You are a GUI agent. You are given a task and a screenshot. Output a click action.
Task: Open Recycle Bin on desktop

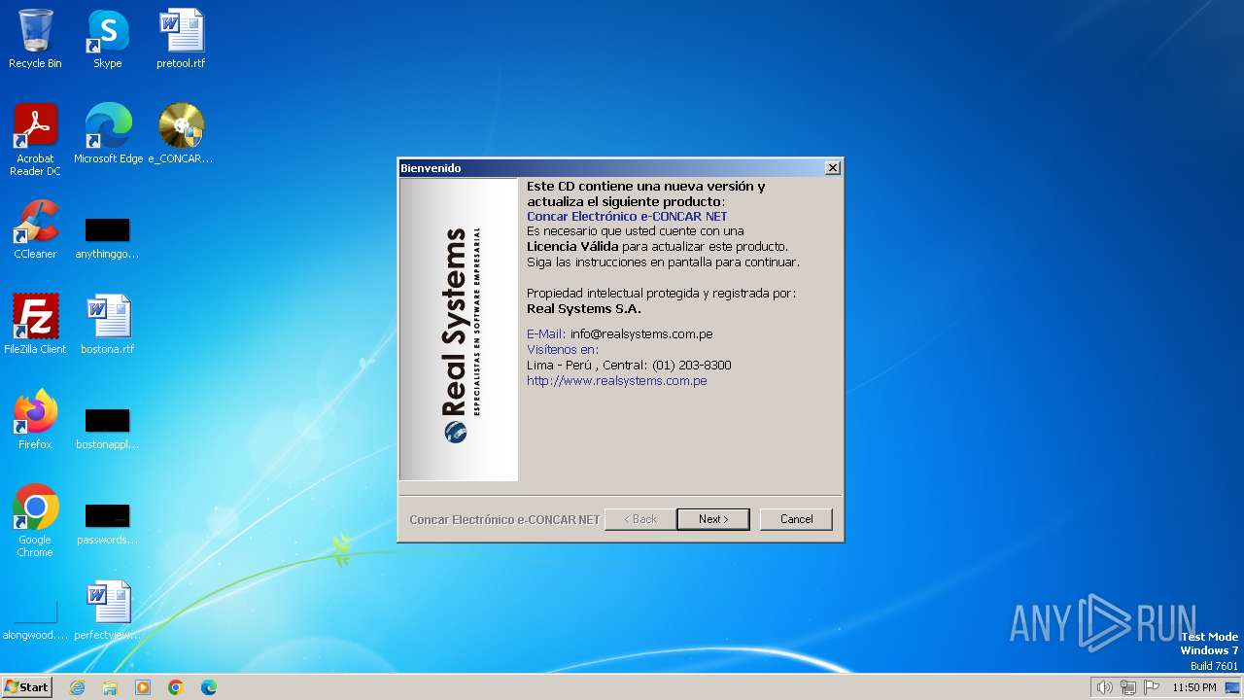pos(35,40)
